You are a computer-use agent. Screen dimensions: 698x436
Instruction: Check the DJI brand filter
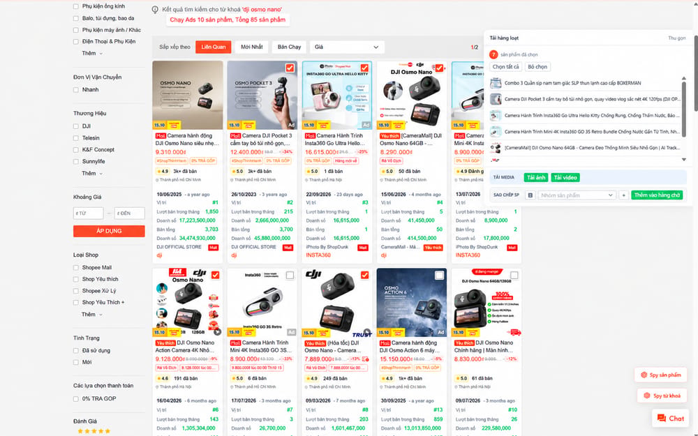click(x=75, y=126)
